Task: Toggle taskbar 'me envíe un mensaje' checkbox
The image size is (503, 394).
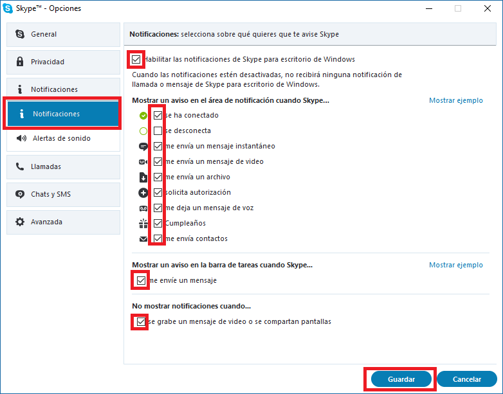Action: [141, 280]
